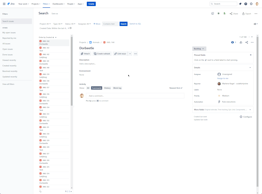Click + More filters button
Viewport: 262px width, 194px height.
point(97,24)
